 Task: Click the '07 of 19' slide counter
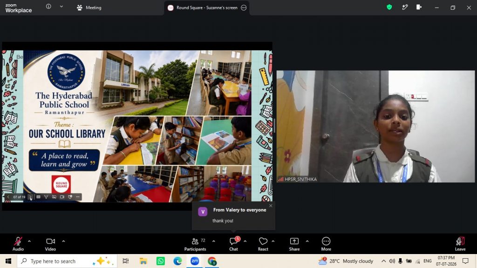(x=19, y=197)
